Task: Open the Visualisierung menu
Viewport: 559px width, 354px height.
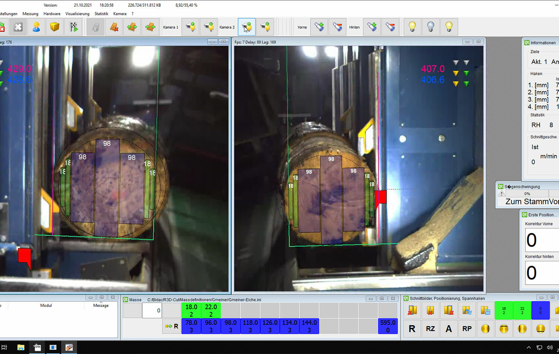Action: point(78,14)
